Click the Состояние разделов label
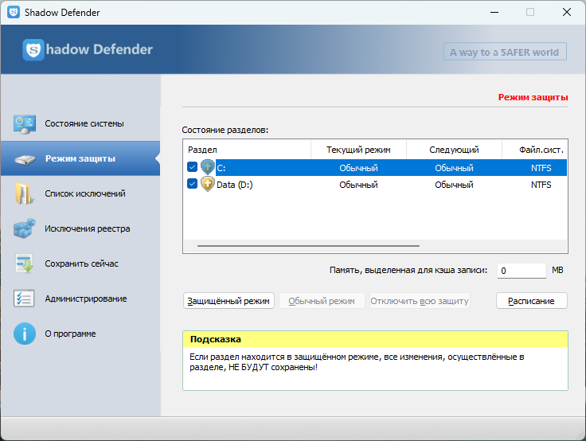This screenshot has height=441, width=586. pos(225,130)
